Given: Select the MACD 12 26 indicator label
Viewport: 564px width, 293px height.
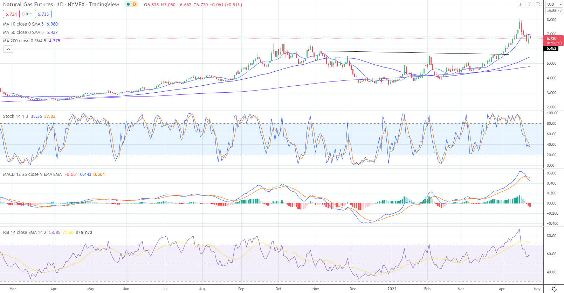Looking at the screenshot, I should tap(32, 174).
